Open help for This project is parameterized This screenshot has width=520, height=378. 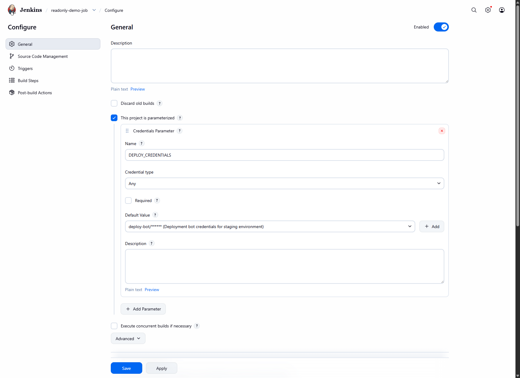tap(180, 118)
